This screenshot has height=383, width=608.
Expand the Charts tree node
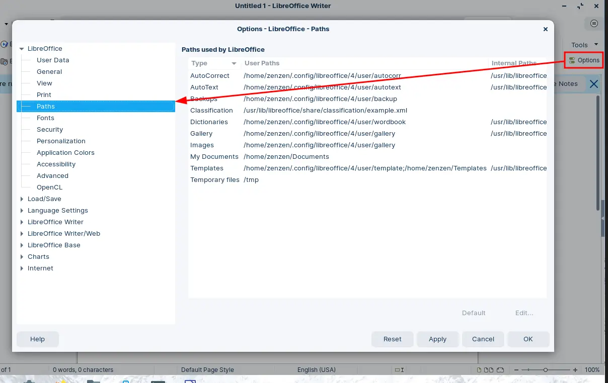point(22,257)
